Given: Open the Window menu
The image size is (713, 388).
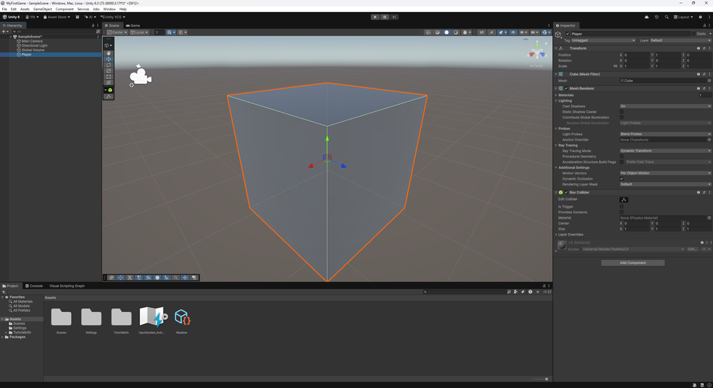Looking at the screenshot, I should tap(109, 9).
